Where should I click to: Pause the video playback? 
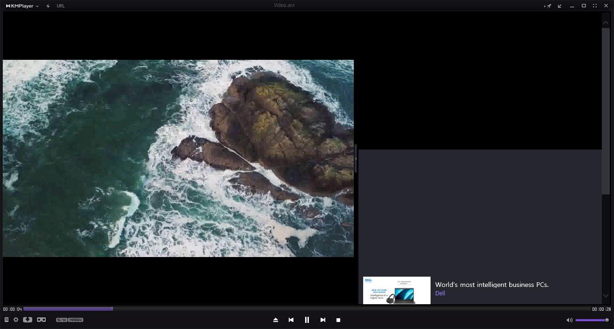click(307, 320)
